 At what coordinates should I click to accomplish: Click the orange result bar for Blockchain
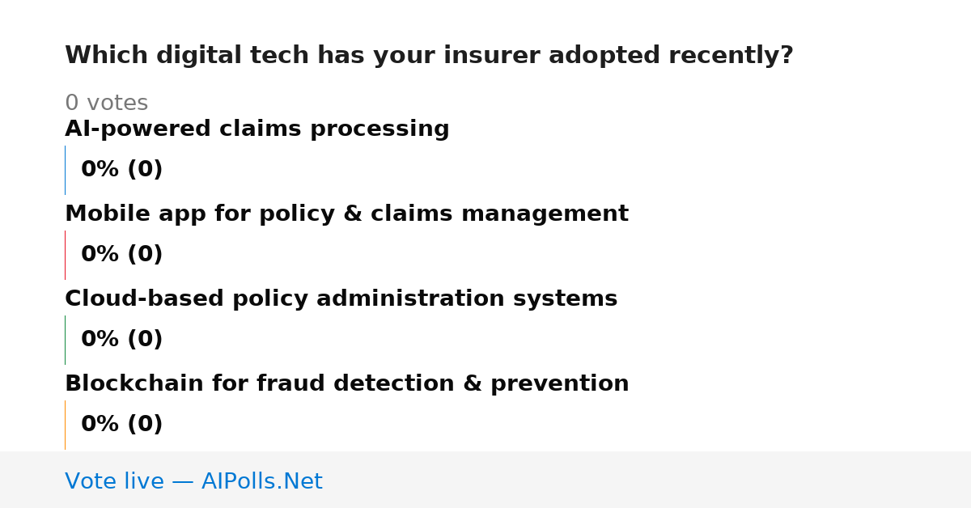click(65, 425)
